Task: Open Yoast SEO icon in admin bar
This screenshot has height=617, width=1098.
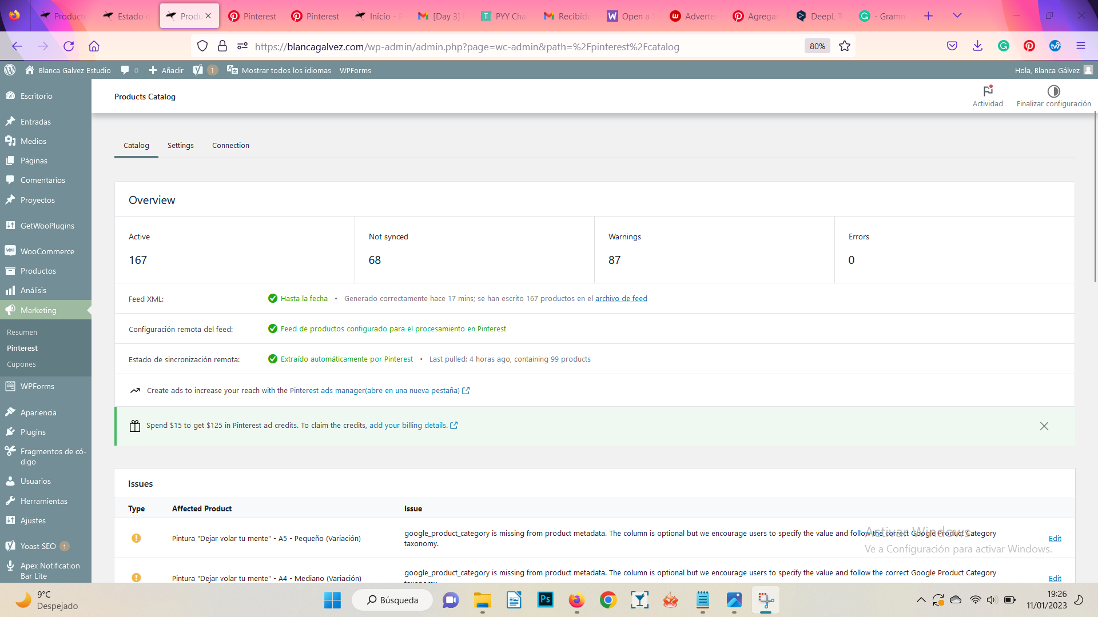Action: click(x=198, y=70)
